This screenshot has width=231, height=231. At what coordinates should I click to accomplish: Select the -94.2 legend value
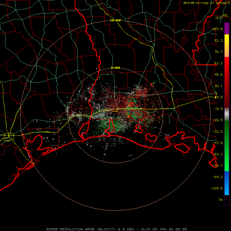(x=217, y=177)
